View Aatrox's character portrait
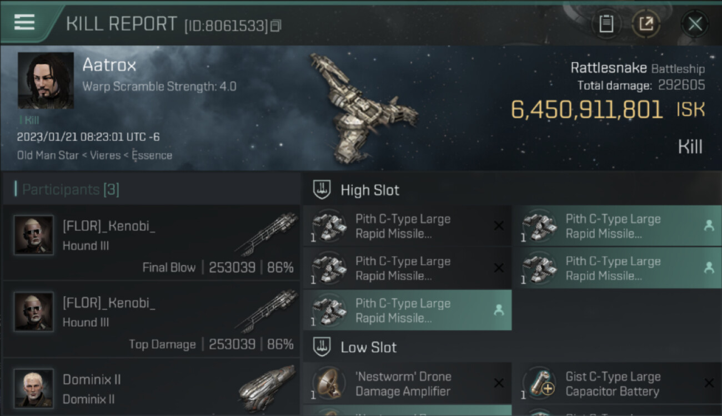This screenshot has width=722, height=416. coord(46,80)
